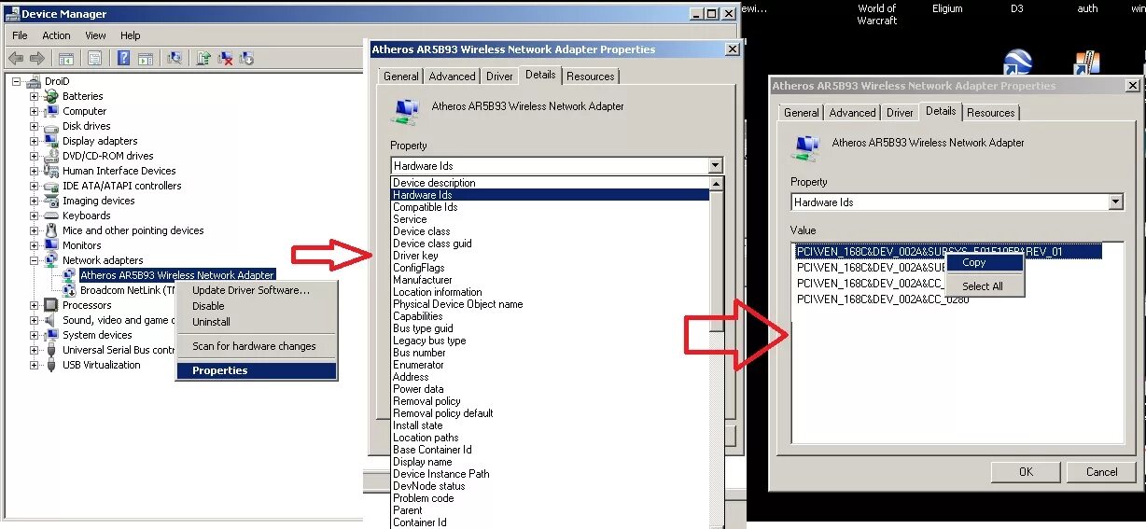Choose Select All from the value context menu
The height and width of the screenshot is (529, 1146).
985,286
